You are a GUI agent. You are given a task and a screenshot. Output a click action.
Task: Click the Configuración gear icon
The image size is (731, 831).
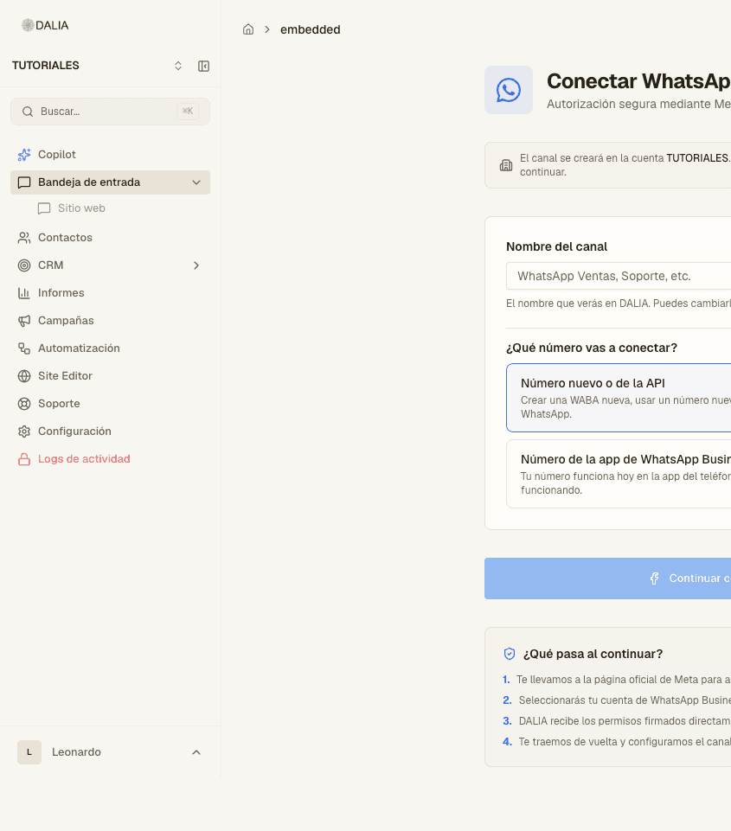(x=24, y=431)
